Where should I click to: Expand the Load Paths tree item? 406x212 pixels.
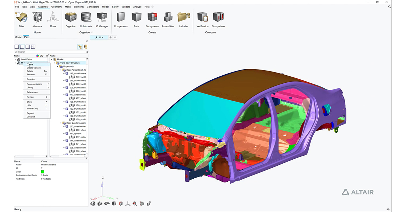pyautogui.click(x=15, y=59)
